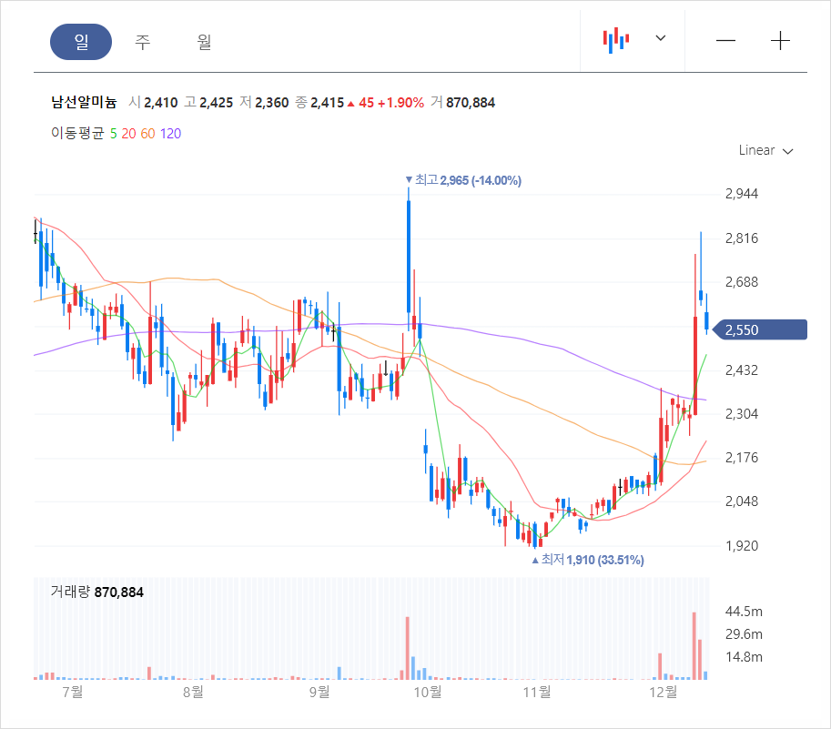Click the 9월 axis label

319,692
